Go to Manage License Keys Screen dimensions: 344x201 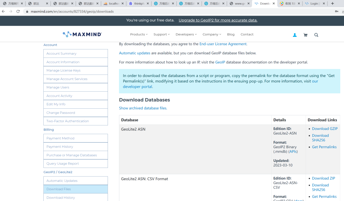tap(76, 70)
